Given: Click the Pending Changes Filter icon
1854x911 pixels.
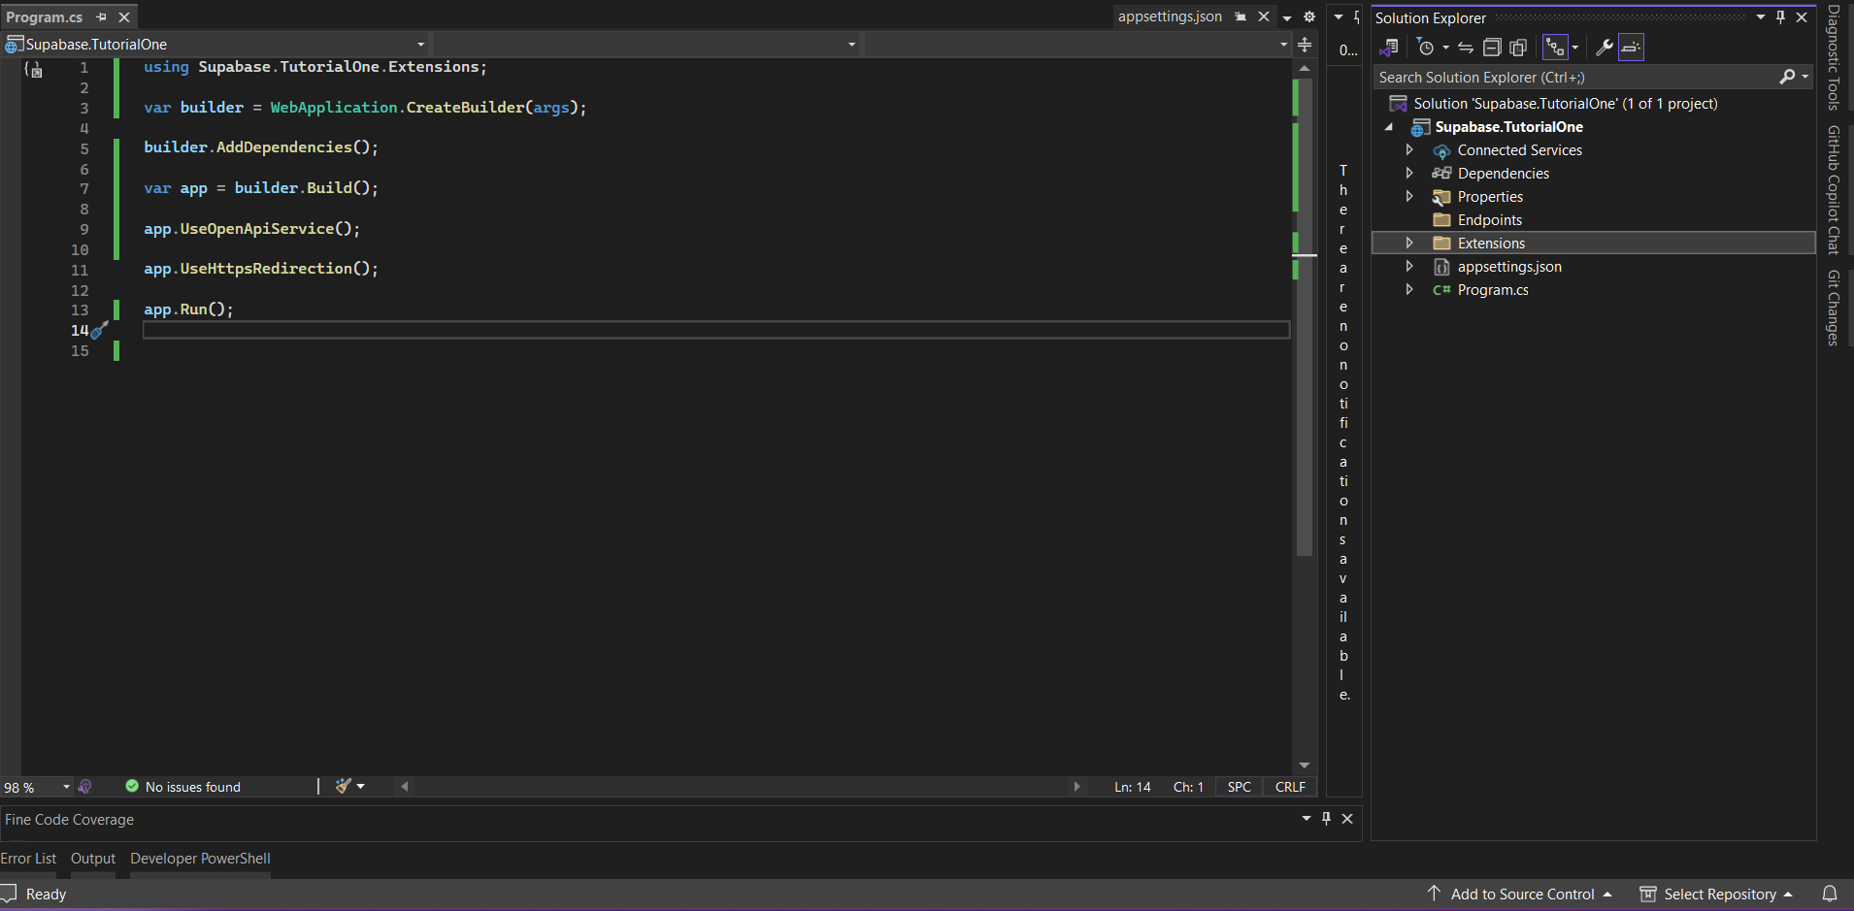Looking at the screenshot, I should click(1426, 47).
